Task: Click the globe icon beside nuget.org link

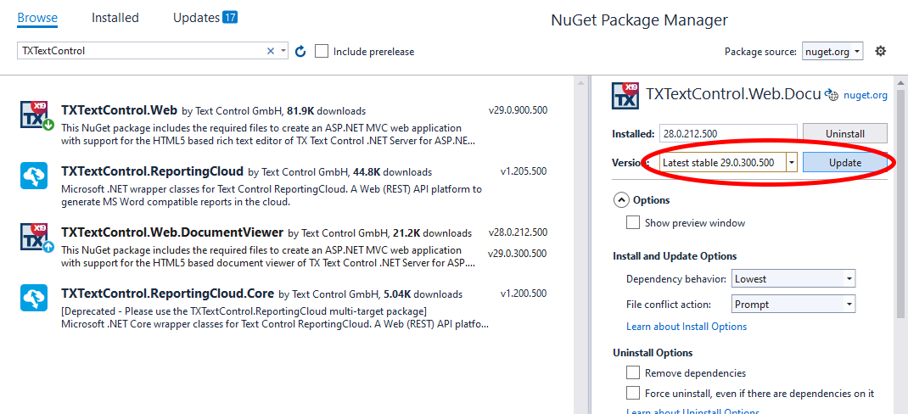Action: pos(832,95)
